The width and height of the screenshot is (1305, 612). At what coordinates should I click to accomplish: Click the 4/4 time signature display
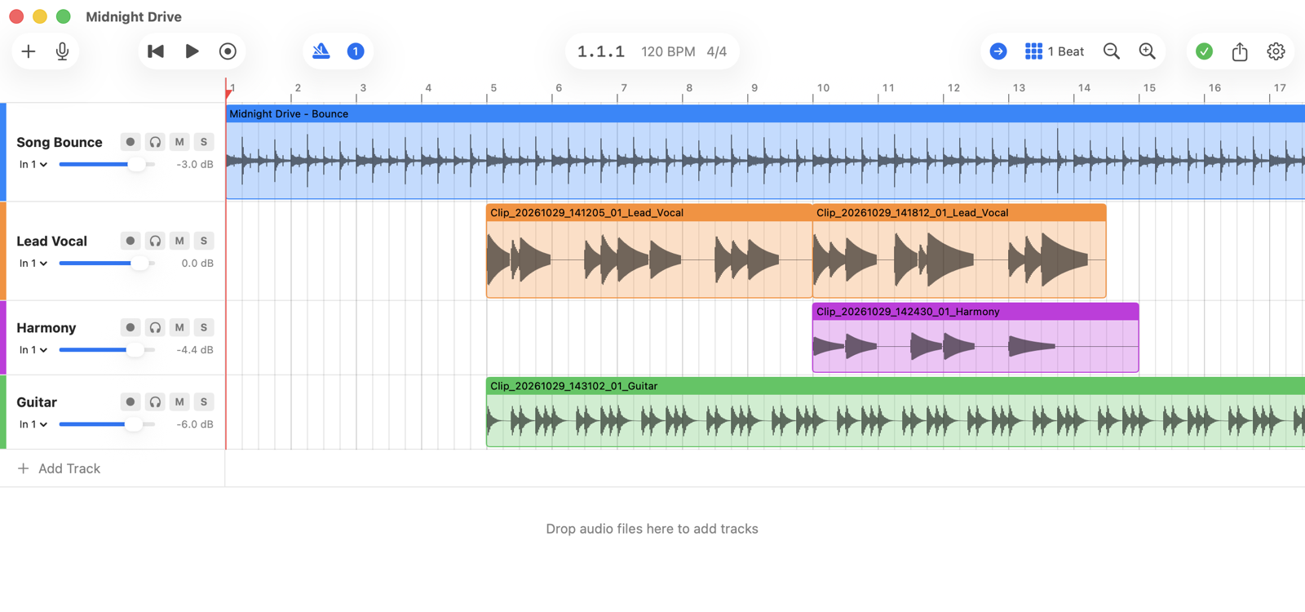717,51
